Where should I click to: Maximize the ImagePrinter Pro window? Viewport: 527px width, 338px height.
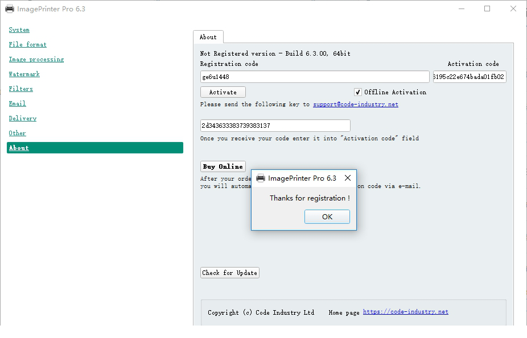coord(487,9)
